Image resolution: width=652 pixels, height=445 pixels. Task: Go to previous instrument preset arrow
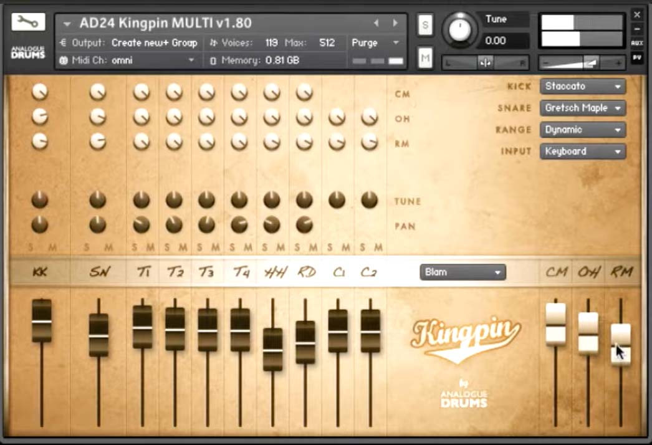[x=376, y=23]
